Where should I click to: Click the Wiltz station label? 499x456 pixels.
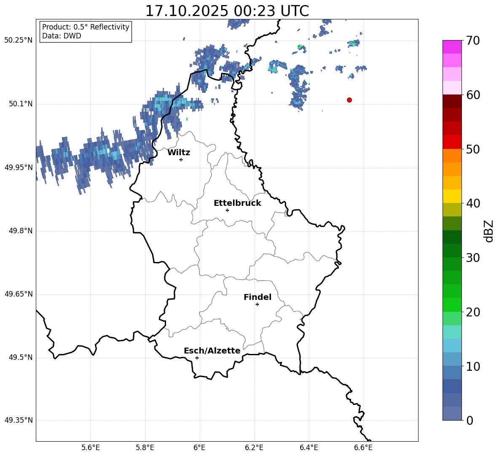pos(179,153)
